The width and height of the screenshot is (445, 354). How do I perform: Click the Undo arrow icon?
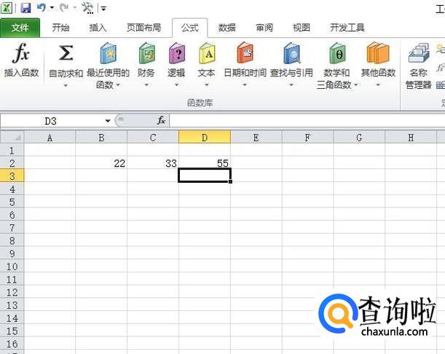pyautogui.click(x=42, y=7)
